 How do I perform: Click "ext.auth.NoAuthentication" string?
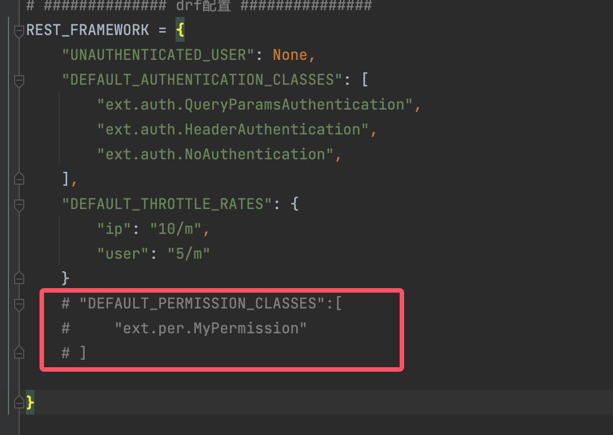pyautogui.click(x=216, y=154)
